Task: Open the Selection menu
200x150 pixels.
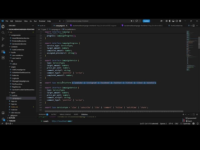Action: tap(18, 21)
